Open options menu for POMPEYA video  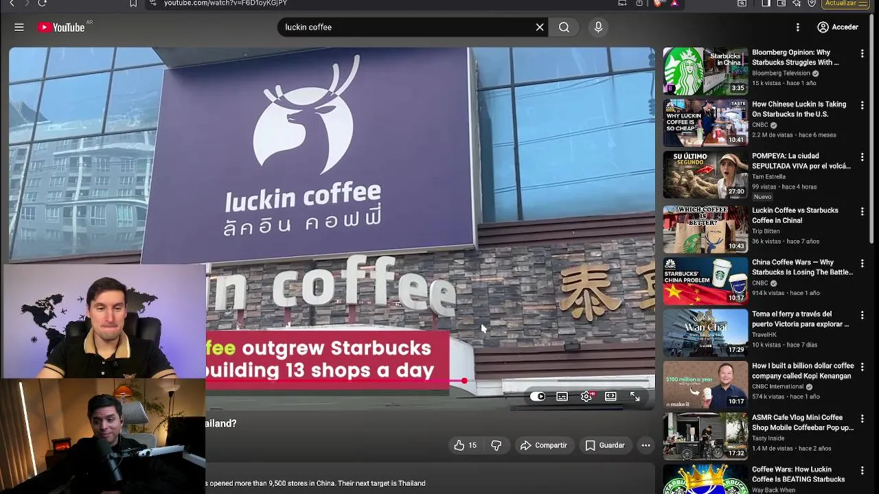pyautogui.click(x=862, y=157)
